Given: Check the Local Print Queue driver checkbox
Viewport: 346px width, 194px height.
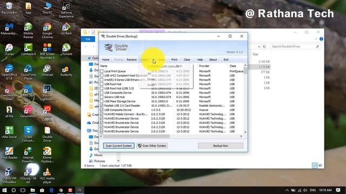Looking at the screenshot, I should pyautogui.click(x=102, y=71).
